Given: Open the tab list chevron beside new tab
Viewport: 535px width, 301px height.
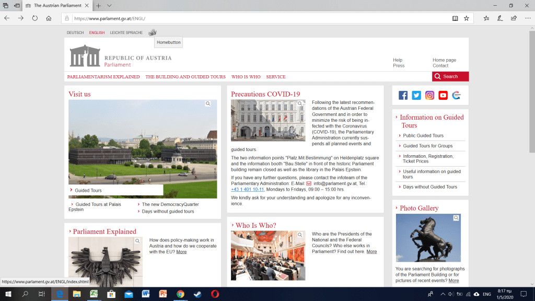Looking at the screenshot, I should pos(109,6).
